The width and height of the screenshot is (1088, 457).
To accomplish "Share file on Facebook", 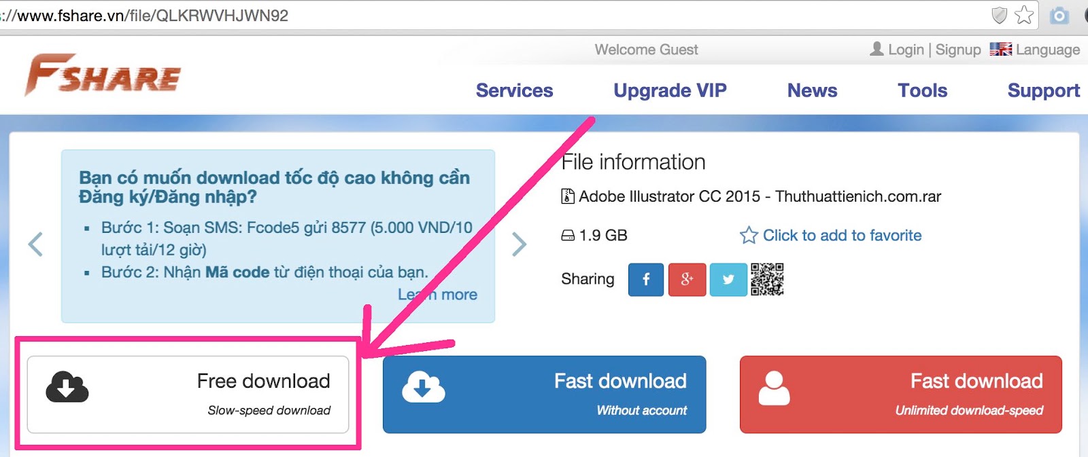I will click(x=646, y=280).
